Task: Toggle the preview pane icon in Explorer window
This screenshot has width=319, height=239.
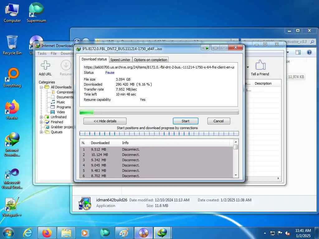Action: point(298,52)
